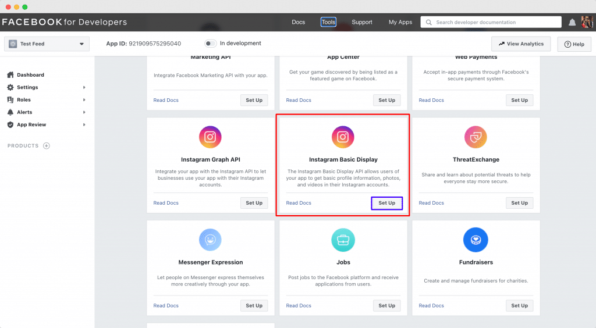Screen dimensions: 596x328
Task: Open Read Docs for Instagram Graph API
Action: pyautogui.click(x=166, y=203)
